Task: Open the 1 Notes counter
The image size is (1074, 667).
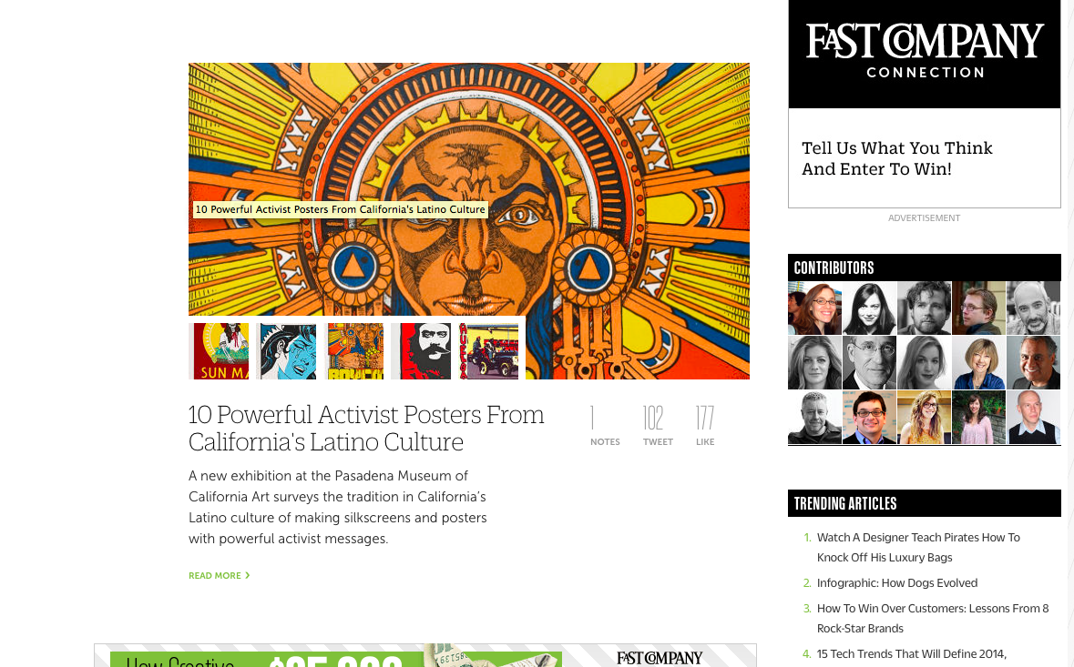Action: point(605,426)
